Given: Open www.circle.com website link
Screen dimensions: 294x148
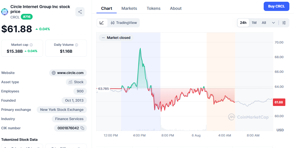Looking at the screenshot, I should 70,73.
